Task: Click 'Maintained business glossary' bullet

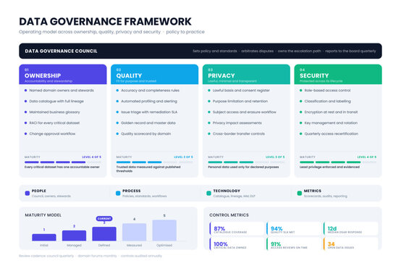Action: [x=54, y=112]
